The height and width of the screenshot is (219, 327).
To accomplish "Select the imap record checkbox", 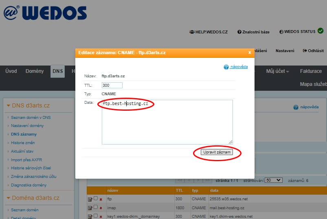I will (x=96, y=207).
